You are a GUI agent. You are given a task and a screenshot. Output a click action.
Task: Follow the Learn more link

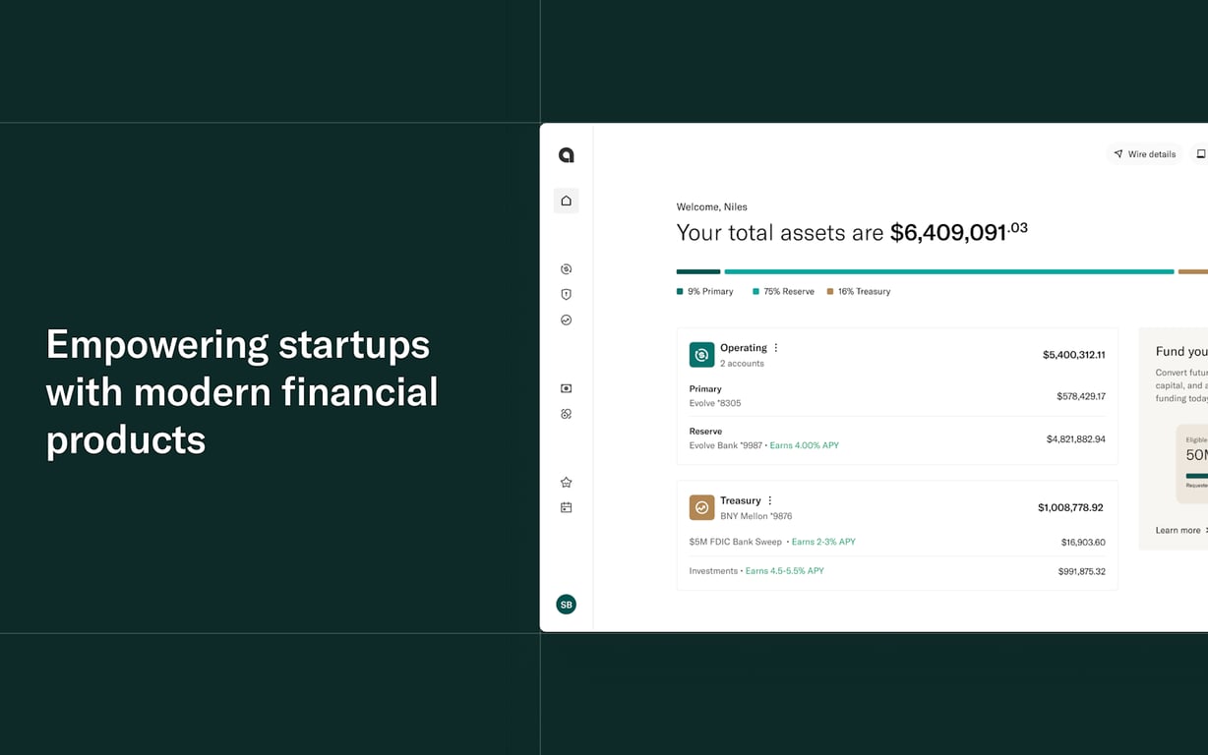(1178, 531)
